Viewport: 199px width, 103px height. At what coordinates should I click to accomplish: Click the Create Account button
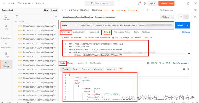click(x=166, y=3)
